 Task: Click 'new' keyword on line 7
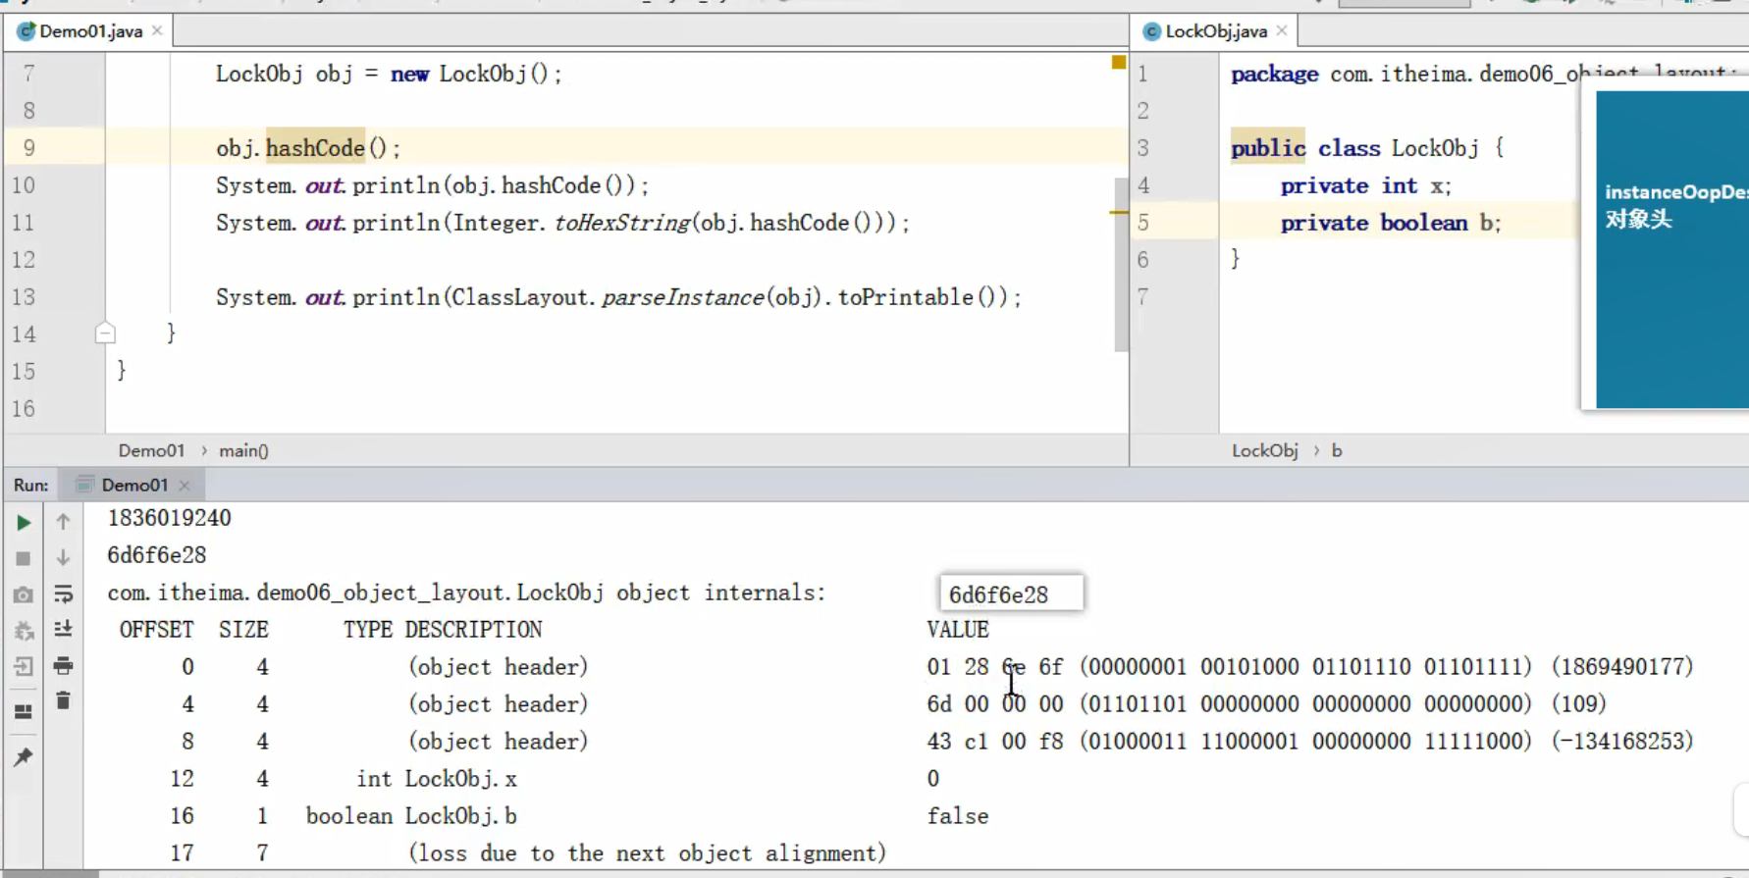[x=409, y=75]
